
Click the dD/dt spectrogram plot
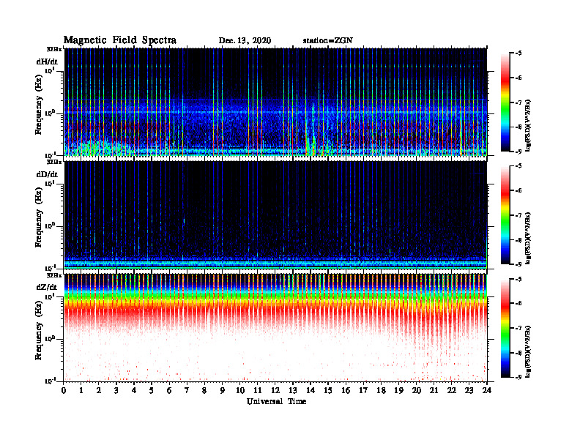point(275,214)
